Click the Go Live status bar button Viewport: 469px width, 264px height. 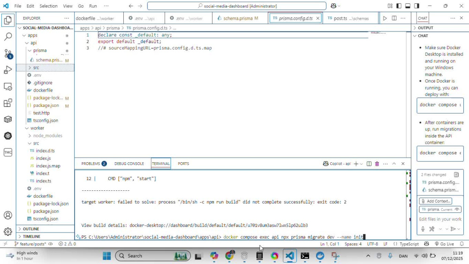[x=445, y=244]
